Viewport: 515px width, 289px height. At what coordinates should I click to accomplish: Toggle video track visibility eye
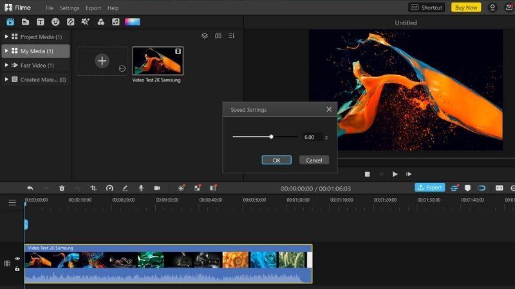click(x=17, y=259)
